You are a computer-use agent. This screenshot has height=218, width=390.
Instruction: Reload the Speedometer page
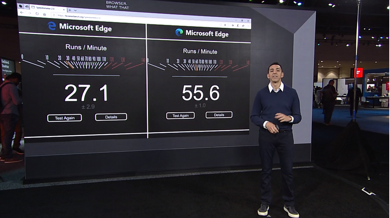[x=37, y=14]
